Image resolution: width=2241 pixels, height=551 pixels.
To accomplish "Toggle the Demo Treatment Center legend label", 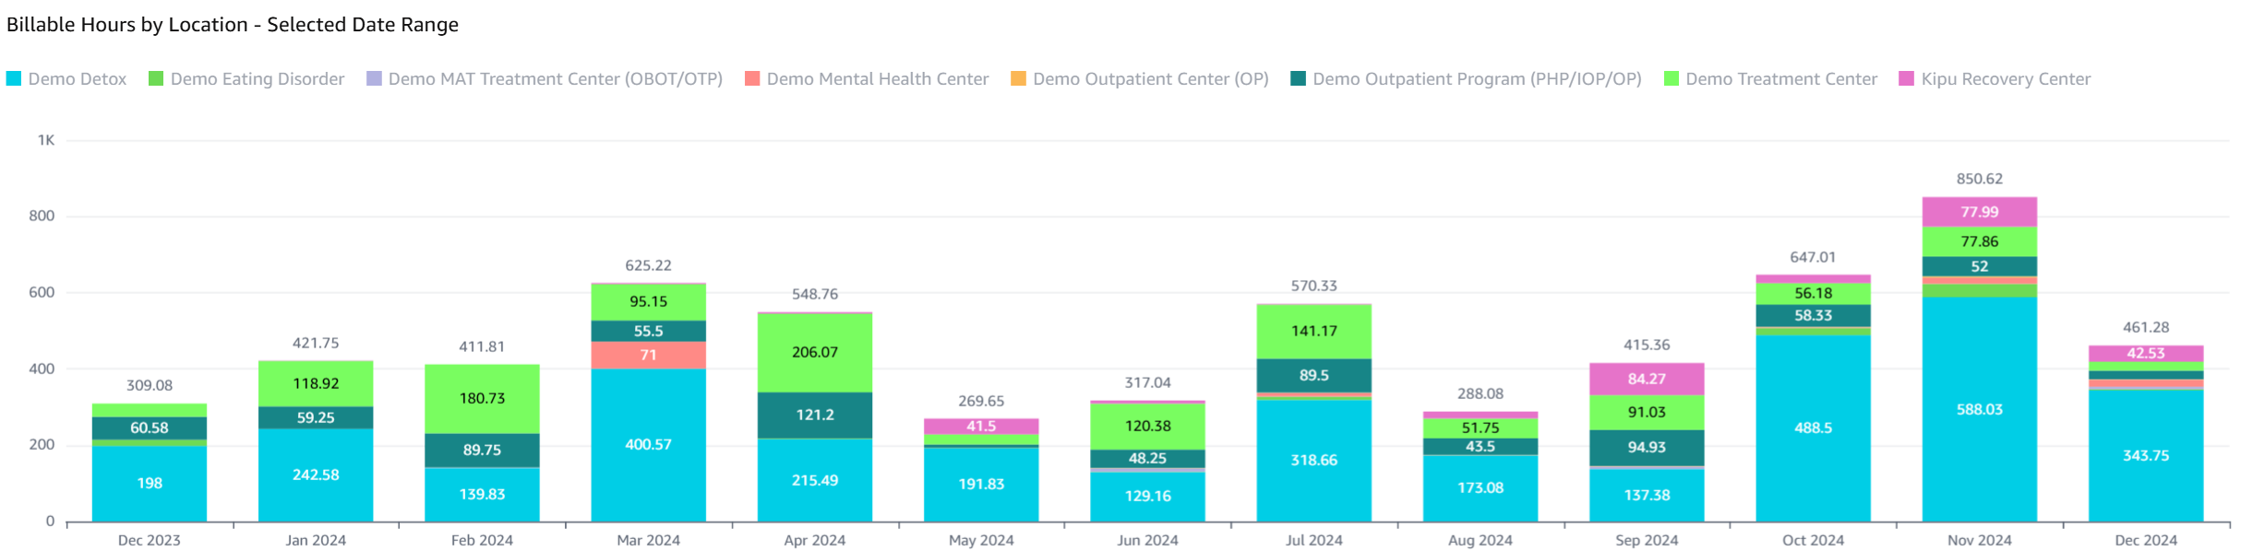I will click(1780, 79).
